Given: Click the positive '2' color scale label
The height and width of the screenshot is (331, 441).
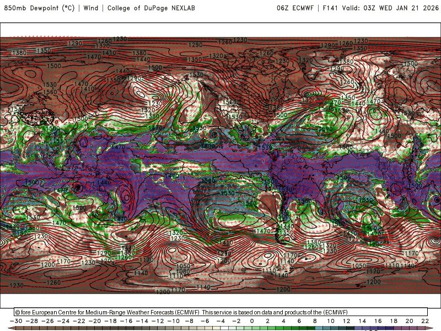Looking at the screenshot, I should (x=268, y=321).
